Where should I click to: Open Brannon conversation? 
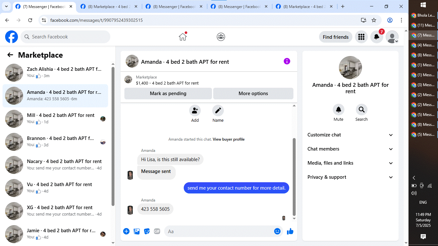click(55, 142)
